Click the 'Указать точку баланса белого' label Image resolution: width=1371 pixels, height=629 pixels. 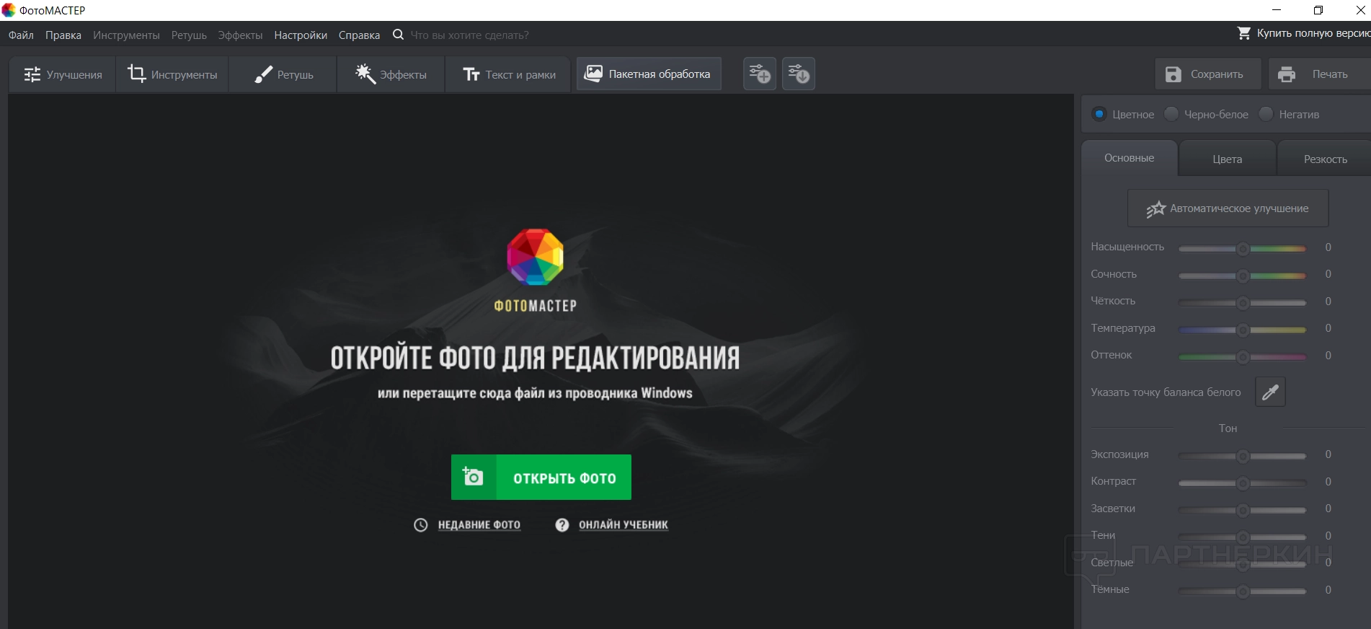pos(1166,392)
